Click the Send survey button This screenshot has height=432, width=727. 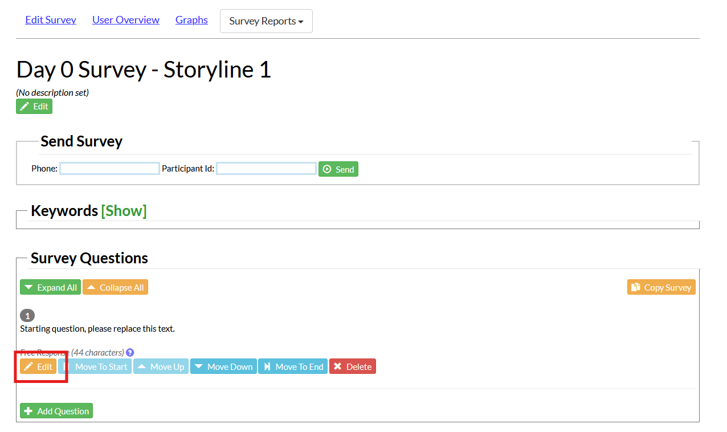click(338, 169)
